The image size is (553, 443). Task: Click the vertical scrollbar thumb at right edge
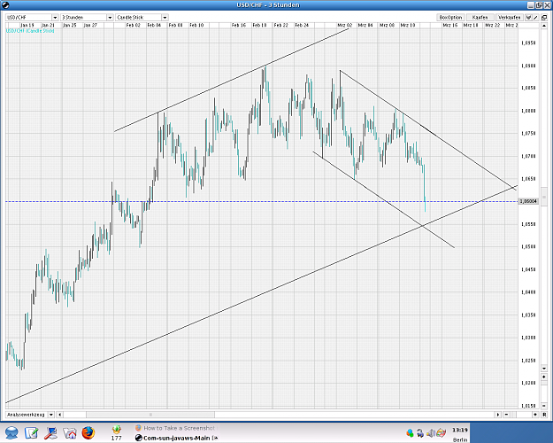(x=544, y=197)
